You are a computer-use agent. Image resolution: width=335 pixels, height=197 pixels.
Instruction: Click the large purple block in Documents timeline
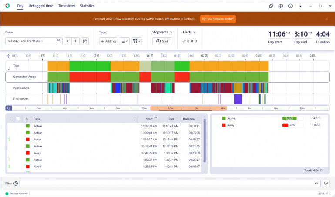click(x=238, y=99)
